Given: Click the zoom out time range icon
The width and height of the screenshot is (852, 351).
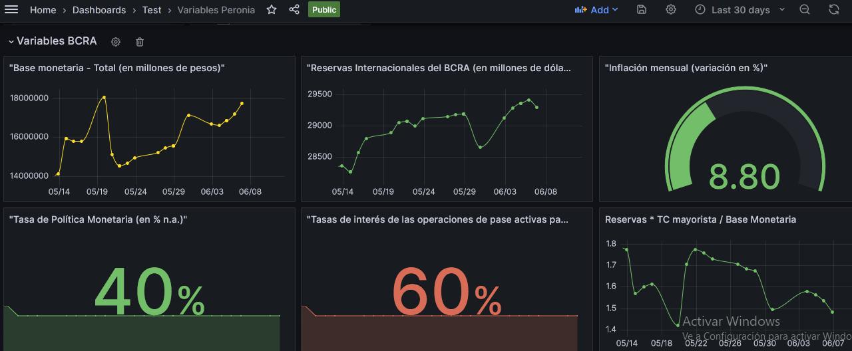Looking at the screenshot, I should 805,10.
